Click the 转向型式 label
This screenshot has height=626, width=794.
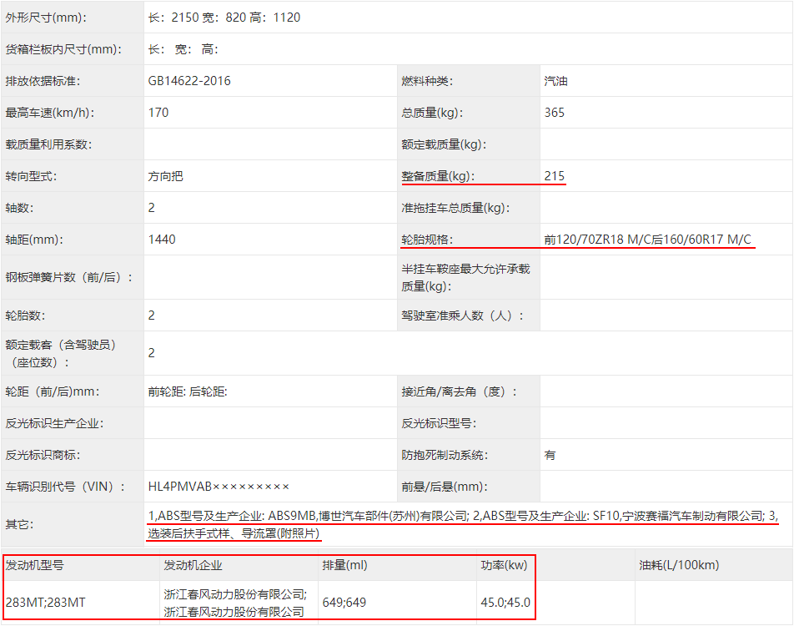point(31,176)
